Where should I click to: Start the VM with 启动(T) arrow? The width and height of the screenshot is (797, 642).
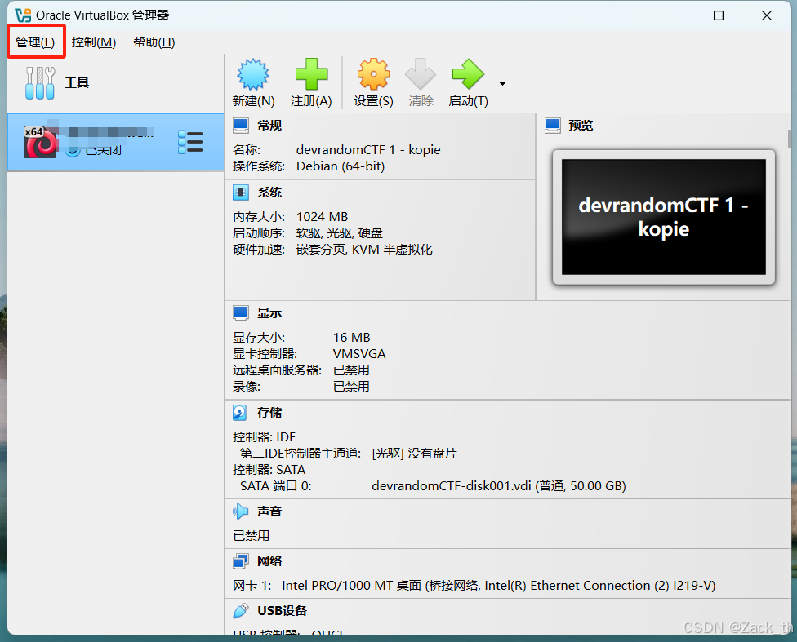click(x=468, y=75)
